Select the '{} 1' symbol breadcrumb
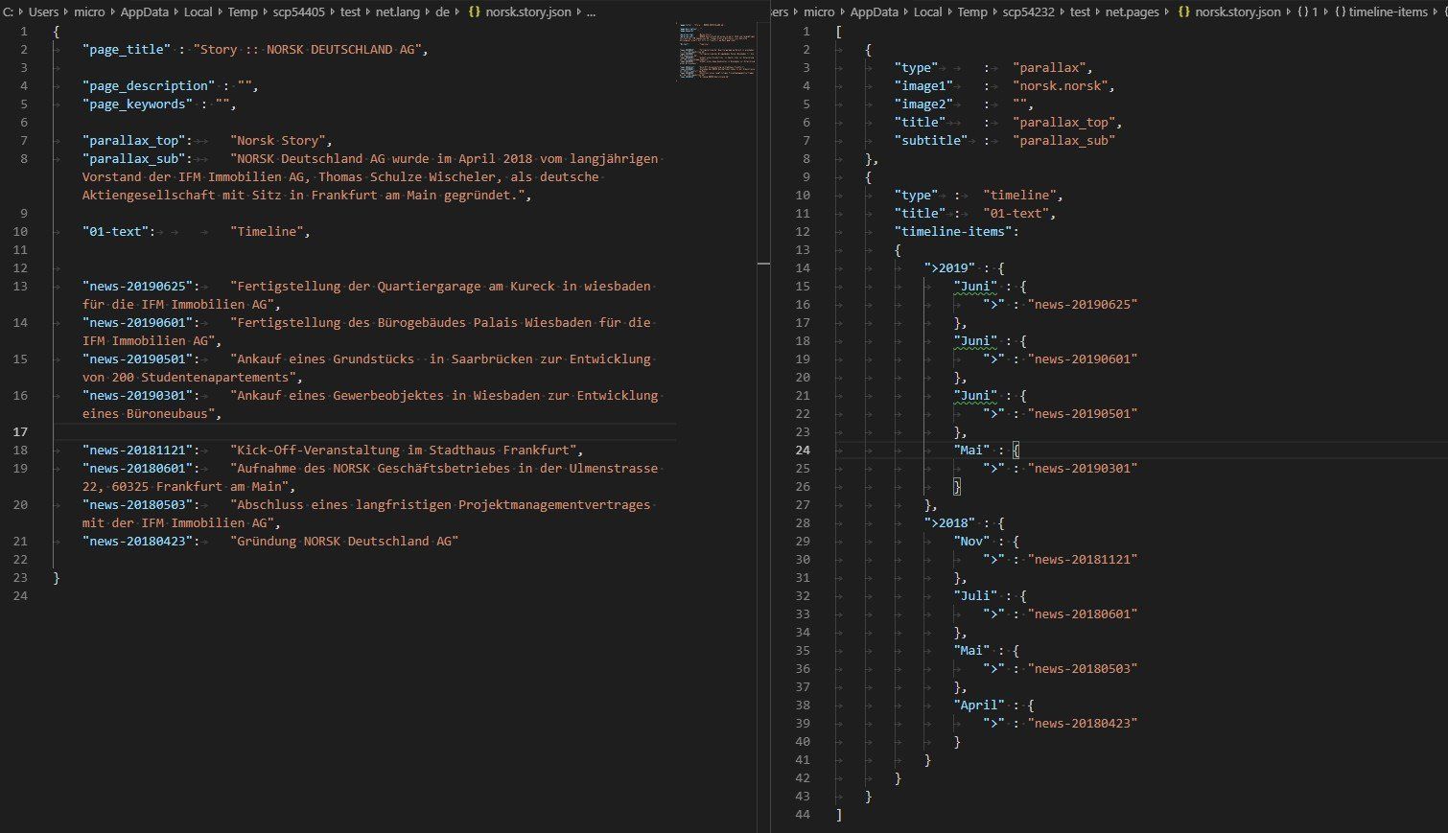Viewport: 1448px width, 833px height. (1310, 12)
